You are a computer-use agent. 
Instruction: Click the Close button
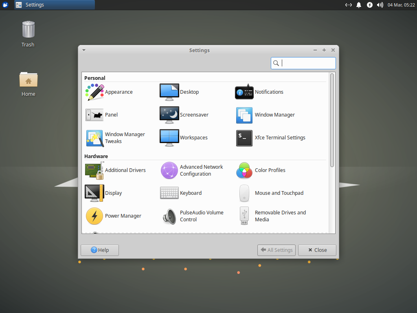tap(317, 250)
